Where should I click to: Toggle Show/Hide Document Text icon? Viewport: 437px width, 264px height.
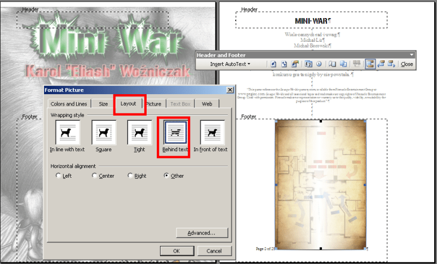343,64
